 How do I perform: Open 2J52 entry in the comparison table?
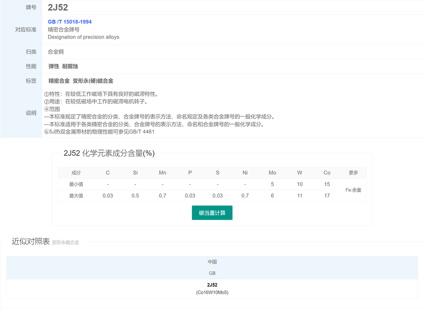pyautogui.click(x=212, y=285)
